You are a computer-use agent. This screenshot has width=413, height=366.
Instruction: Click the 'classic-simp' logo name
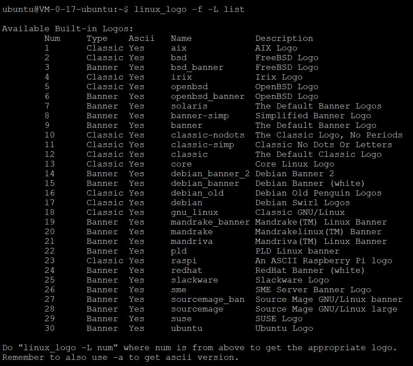click(202, 145)
